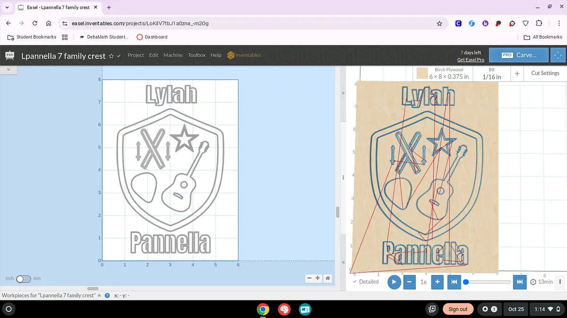Open the Help menu

click(216, 55)
